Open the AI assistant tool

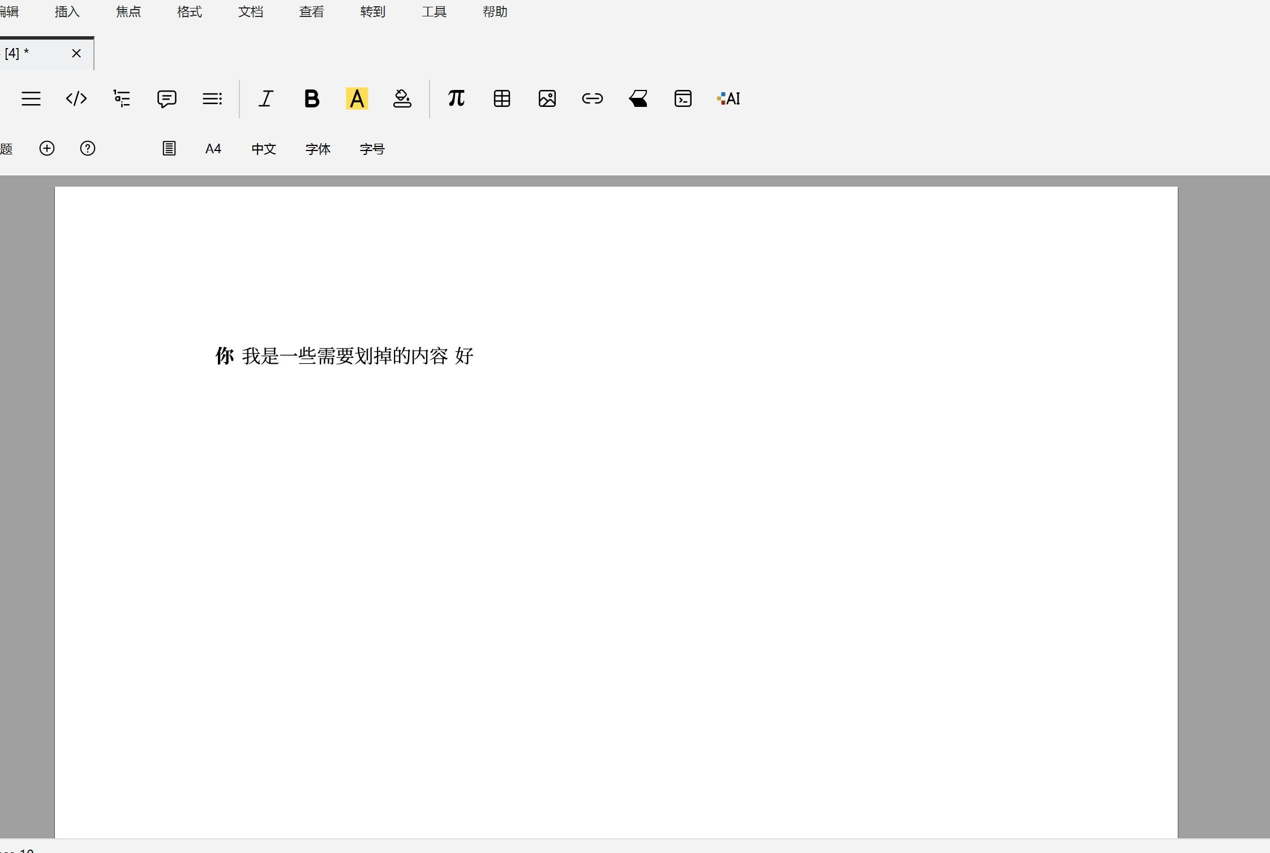[x=728, y=99]
